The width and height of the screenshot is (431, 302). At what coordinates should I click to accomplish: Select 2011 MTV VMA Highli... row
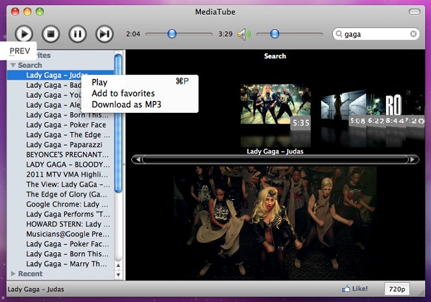pos(60,175)
